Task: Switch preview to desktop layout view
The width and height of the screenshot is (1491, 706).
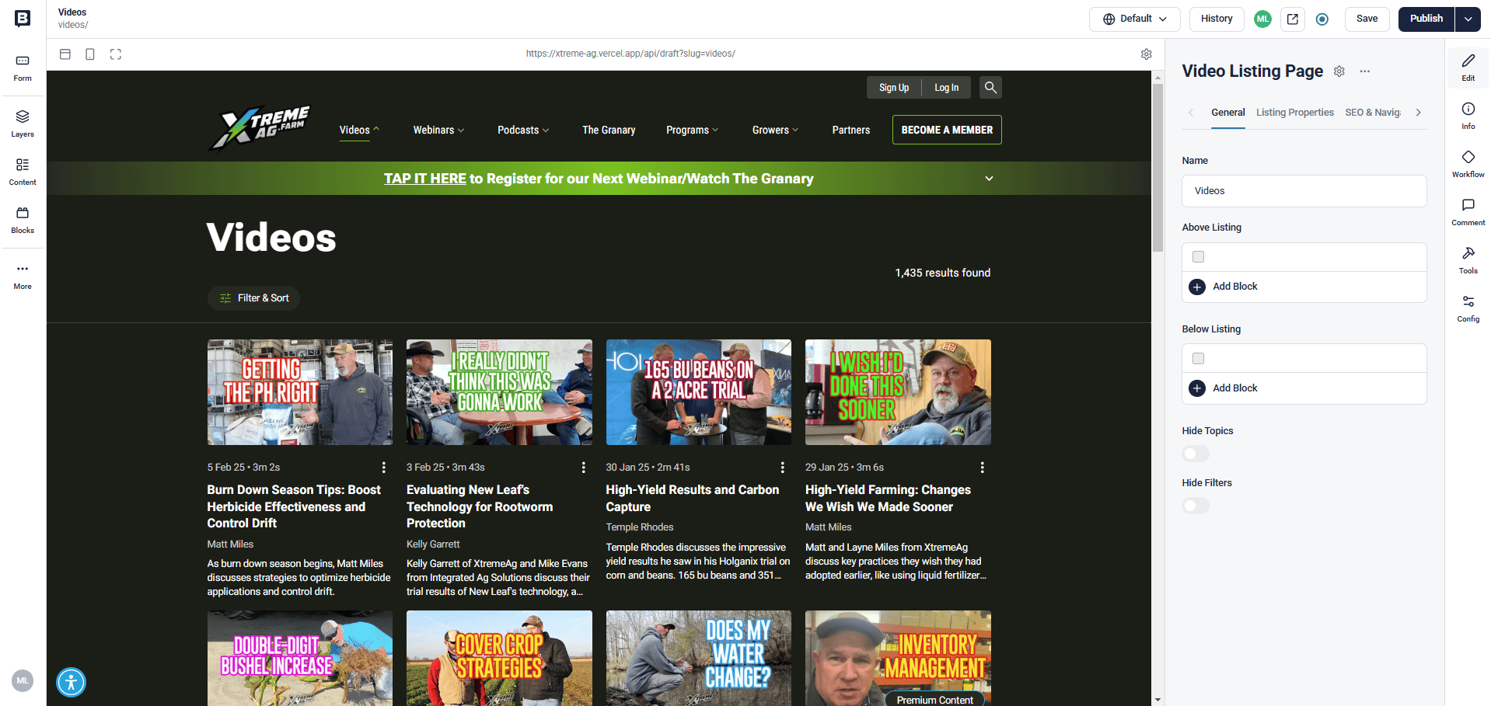Action: coord(65,54)
